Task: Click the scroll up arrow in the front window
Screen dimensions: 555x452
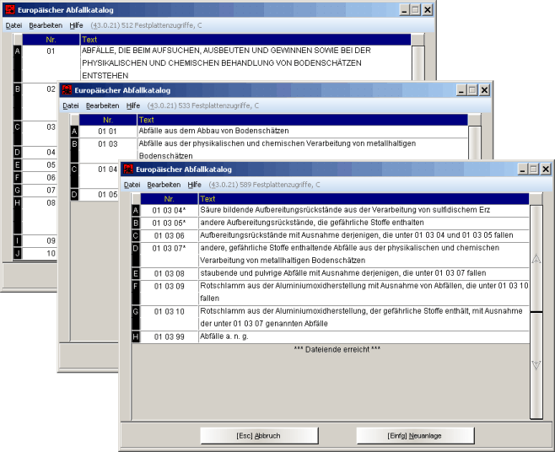Action: click(x=536, y=259)
